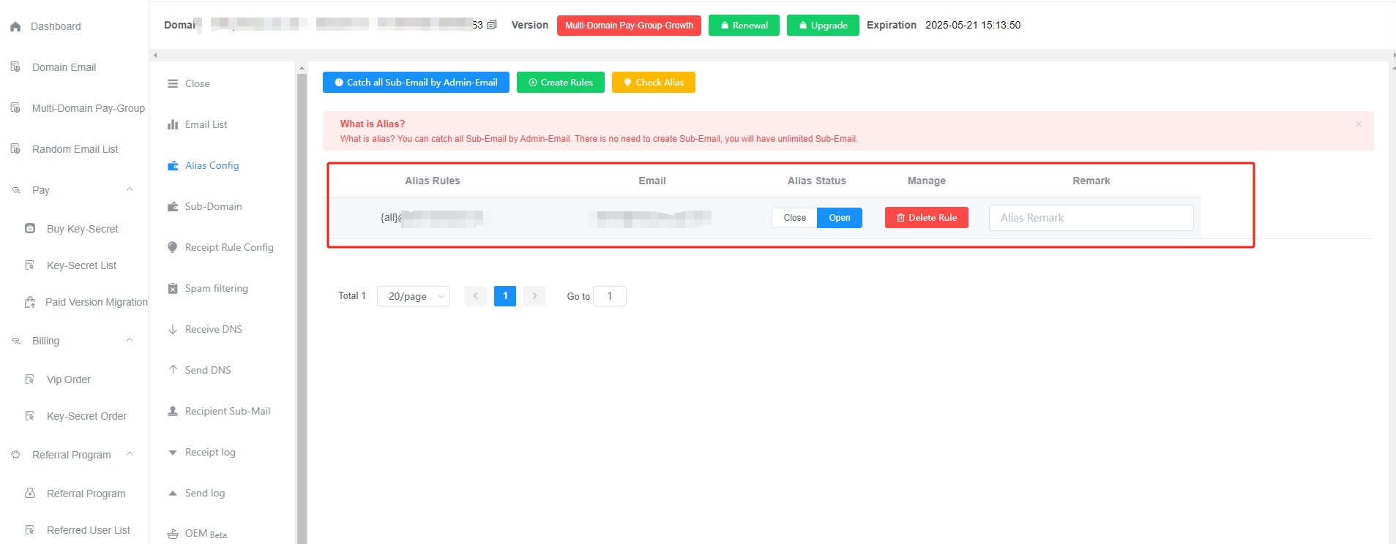Click the Key-Secret List icon
Screen dimensions: 1396x544
click(30, 265)
